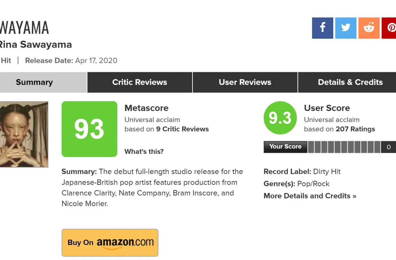Open the Summary tab
Screen dimensions: 396x260
point(34,82)
